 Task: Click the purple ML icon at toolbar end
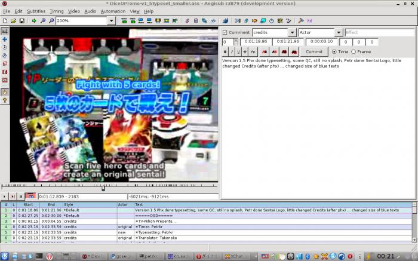click(x=309, y=20)
